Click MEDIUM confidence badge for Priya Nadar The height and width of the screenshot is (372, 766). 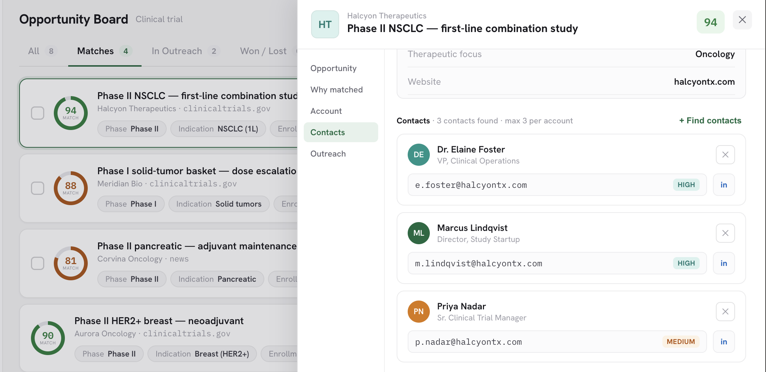pyautogui.click(x=680, y=342)
